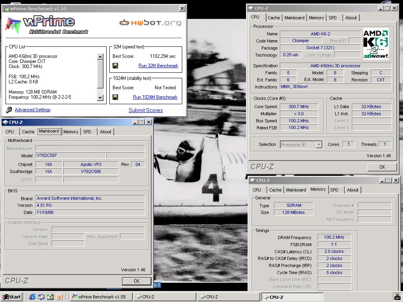The image size is (403, 302).
Task: Click the L1 Data 32 KBytes value
Action: (x=371, y=107)
